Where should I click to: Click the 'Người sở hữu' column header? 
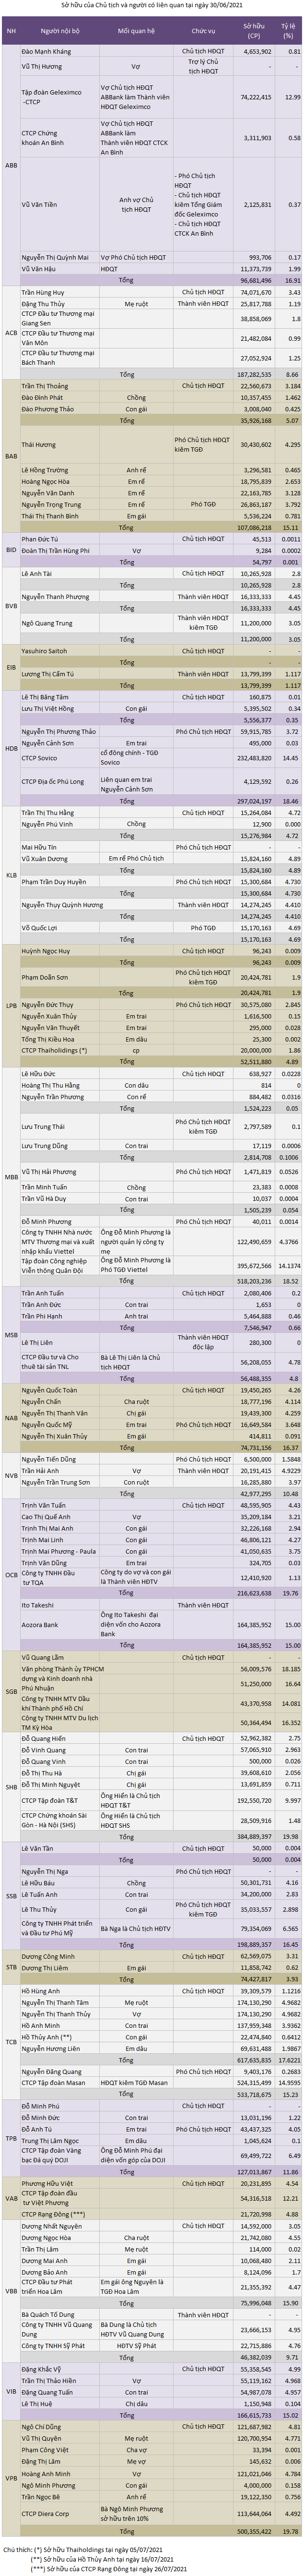(59, 30)
